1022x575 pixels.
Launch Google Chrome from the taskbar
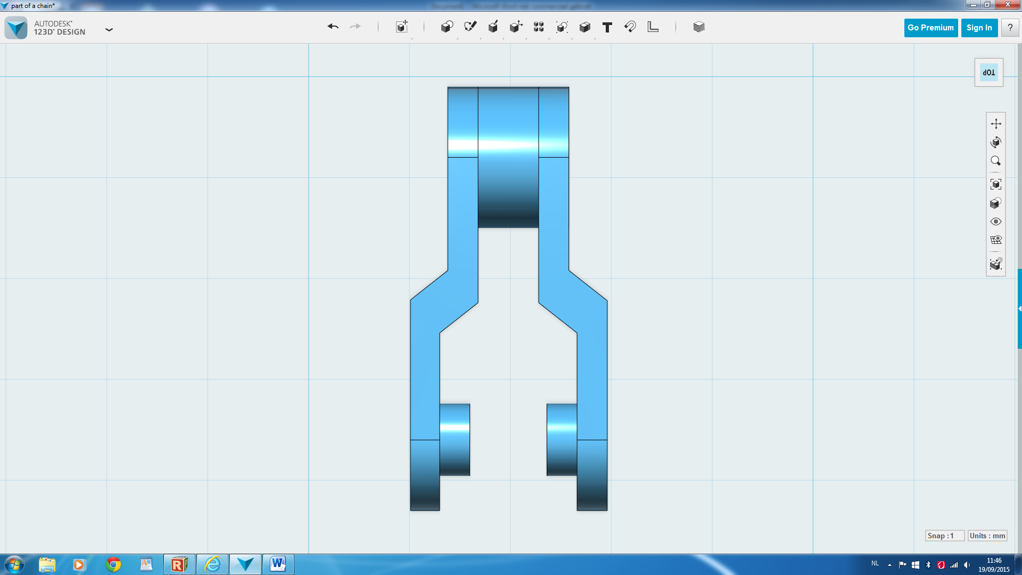click(113, 564)
